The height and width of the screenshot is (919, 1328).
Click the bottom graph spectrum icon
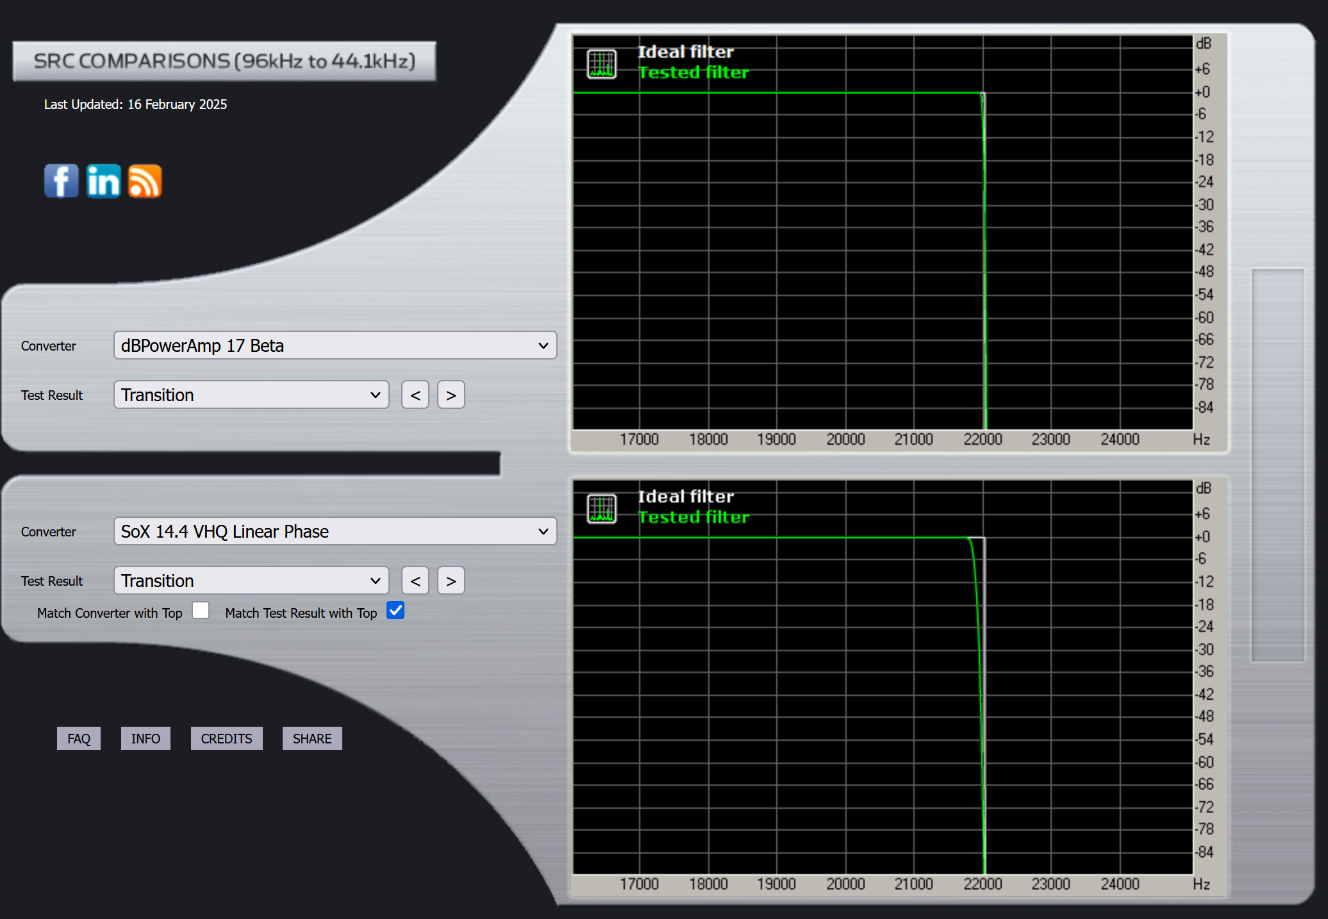(602, 508)
